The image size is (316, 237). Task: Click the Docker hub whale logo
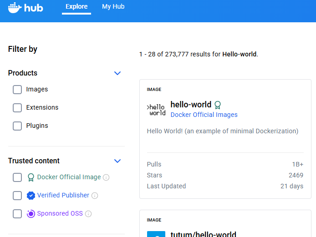tap(25, 8)
